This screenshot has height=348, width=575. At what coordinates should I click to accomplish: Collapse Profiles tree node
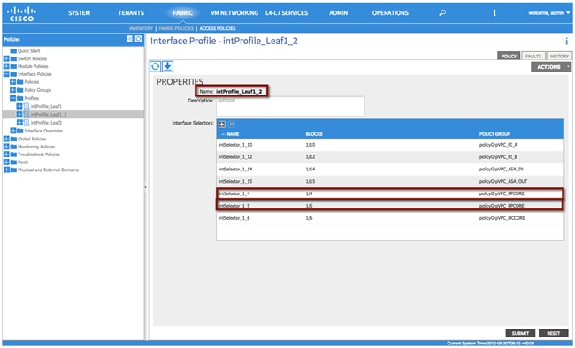tap(13, 98)
